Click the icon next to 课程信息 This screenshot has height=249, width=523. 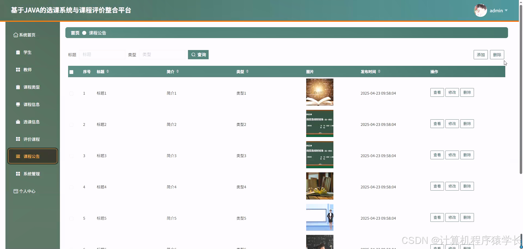[18, 104]
